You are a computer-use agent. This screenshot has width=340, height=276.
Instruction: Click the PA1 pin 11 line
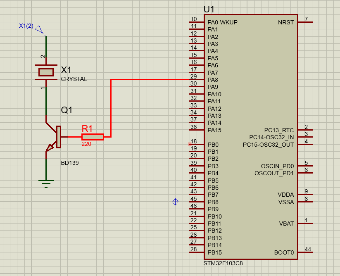(x=197, y=29)
